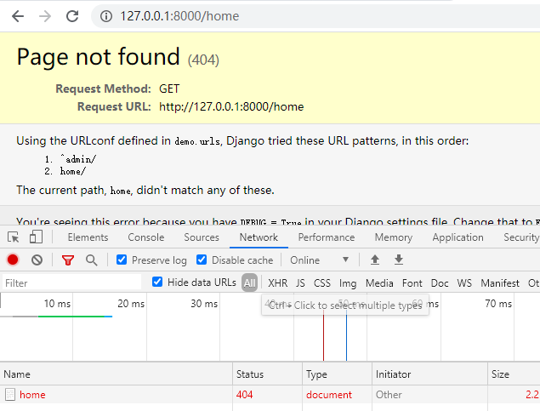Filter requests by Manifest type
540x411 pixels.
pos(500,283)
